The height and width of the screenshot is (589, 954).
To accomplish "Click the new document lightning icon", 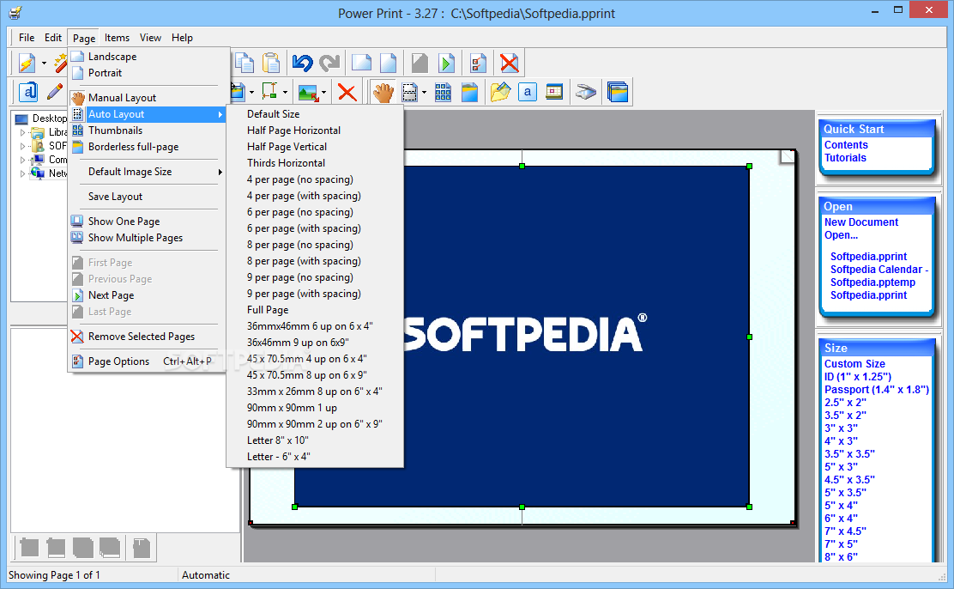I will pyautogui.click(x=27, y=64).
